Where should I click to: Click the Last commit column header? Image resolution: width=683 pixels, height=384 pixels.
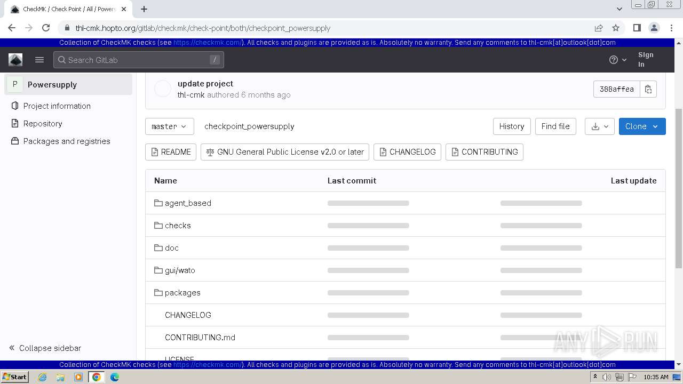pyautogui.click(x=352, y=181)
